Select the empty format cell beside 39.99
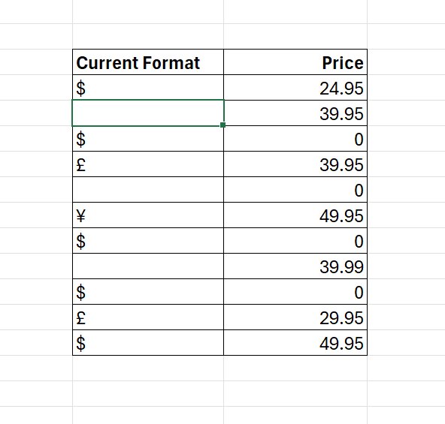This screenshot has width=445, height=424. [148, 266]
